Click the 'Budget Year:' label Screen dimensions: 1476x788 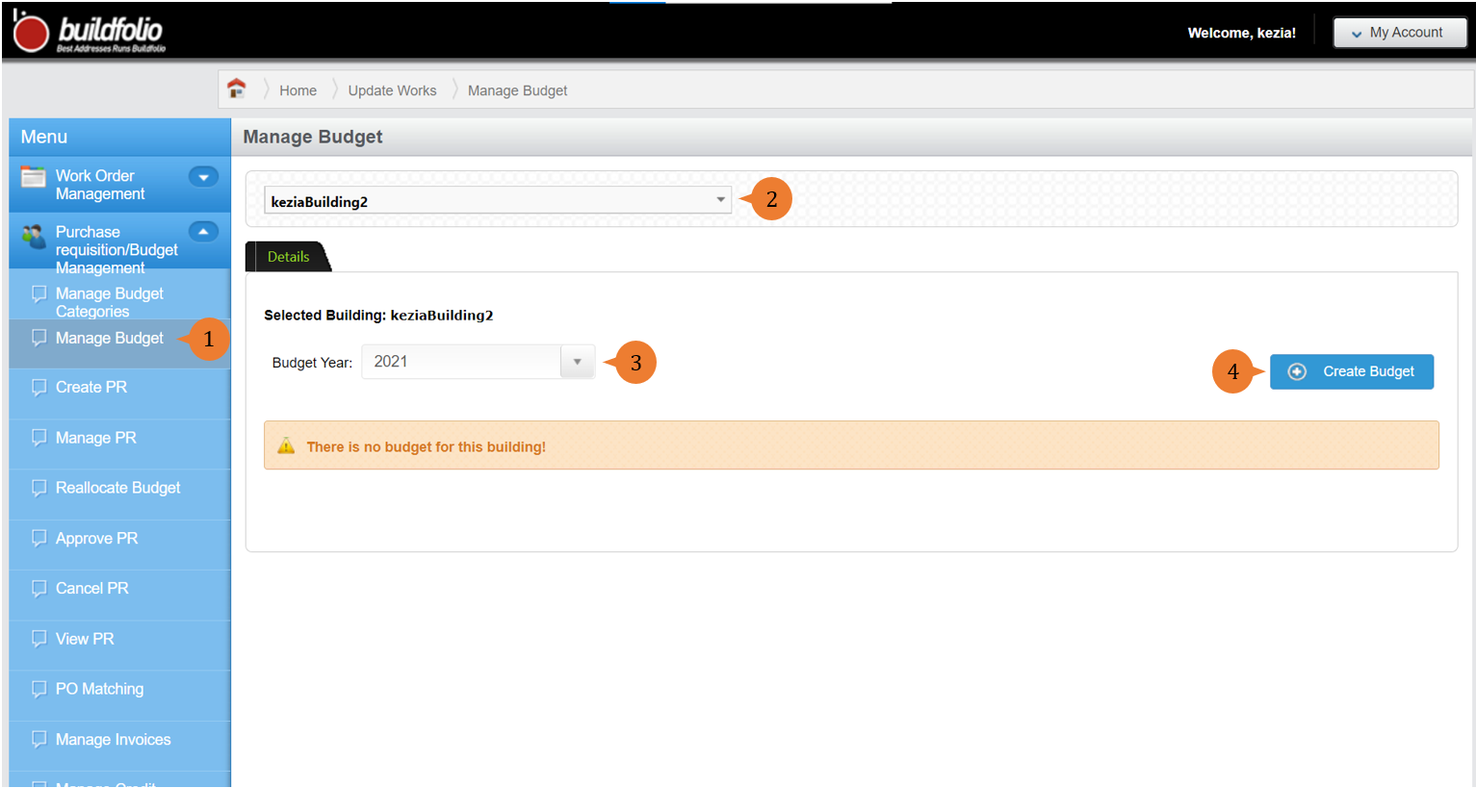click(x=312, y=363)
